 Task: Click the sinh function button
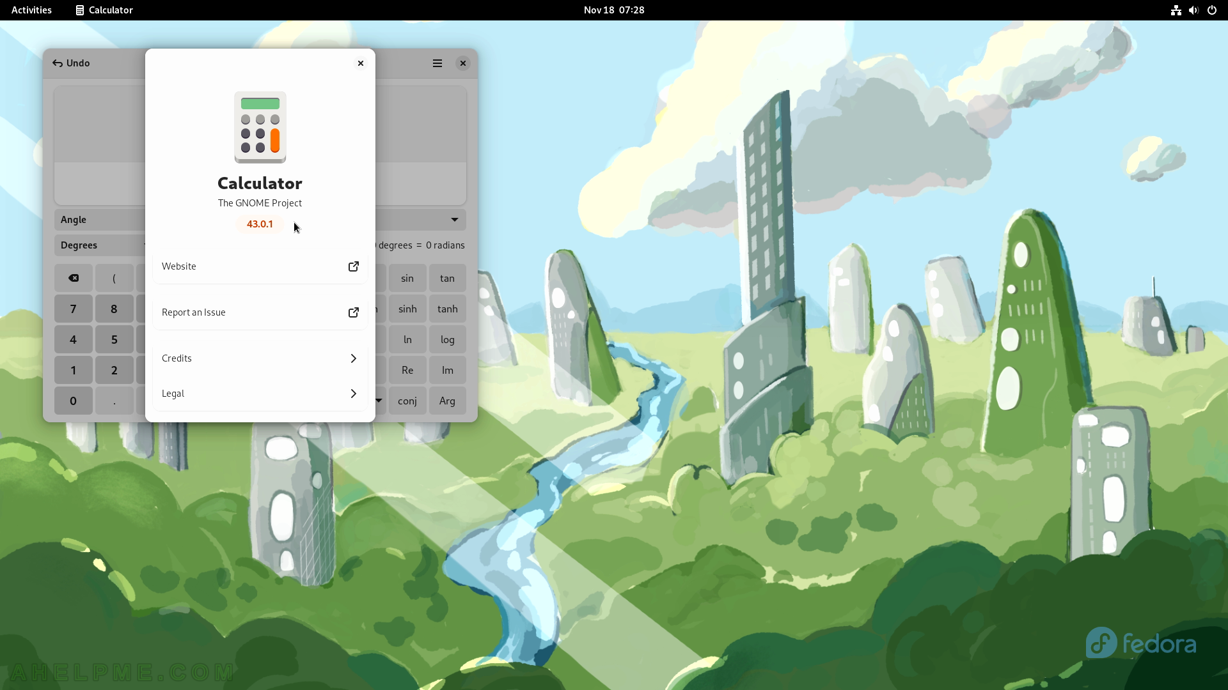407,309
